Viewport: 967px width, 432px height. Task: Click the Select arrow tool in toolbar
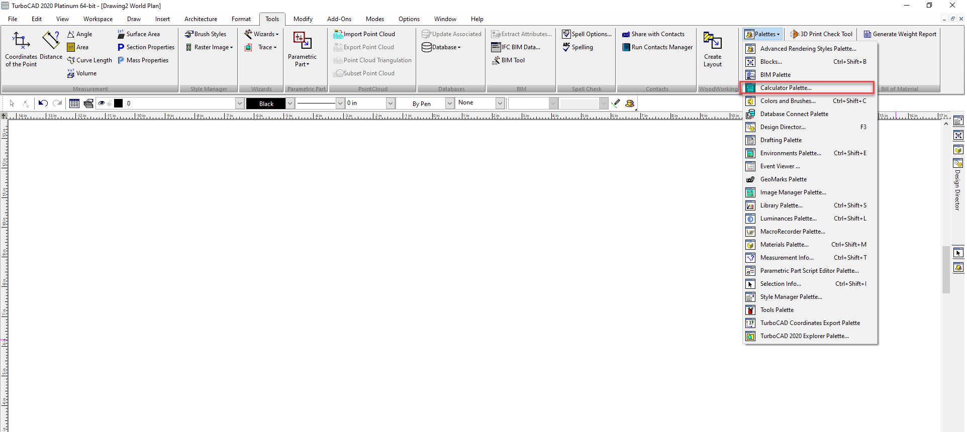(12, 103)
